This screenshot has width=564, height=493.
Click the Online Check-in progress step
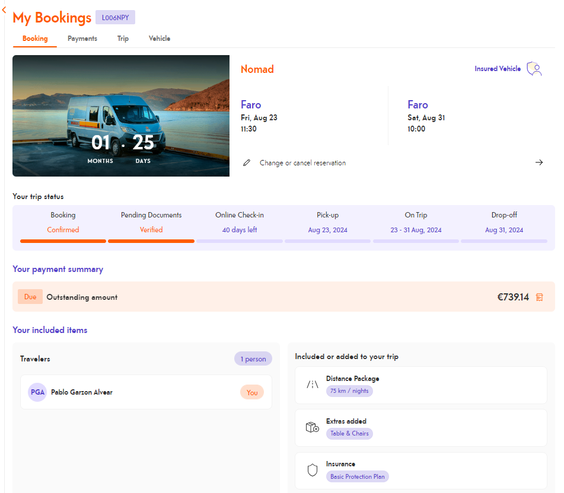240,223
